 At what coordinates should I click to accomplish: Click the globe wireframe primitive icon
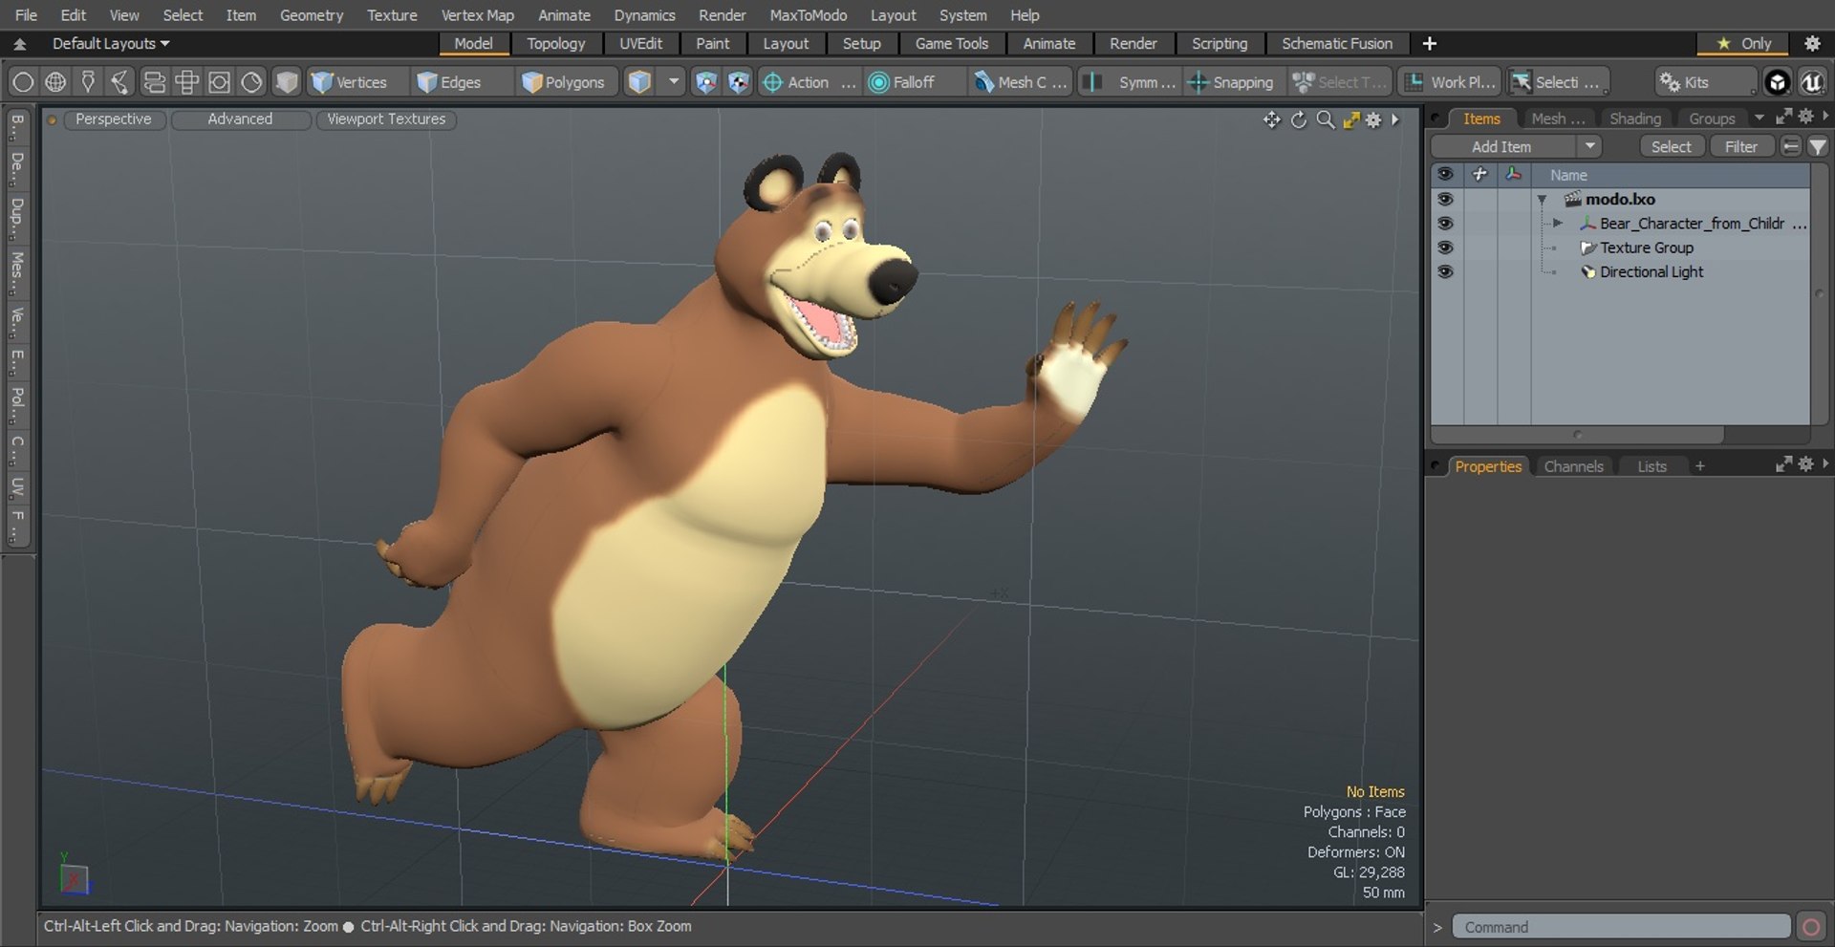click(55, 82)
